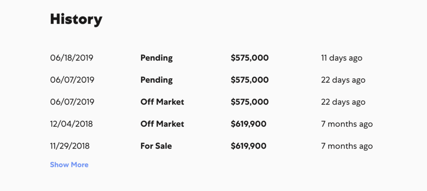Click the $575,000 price in the 06/07/2019 Off Market row
The height and width of the screenshot is (191, 427).
click(x=250, y=102)
